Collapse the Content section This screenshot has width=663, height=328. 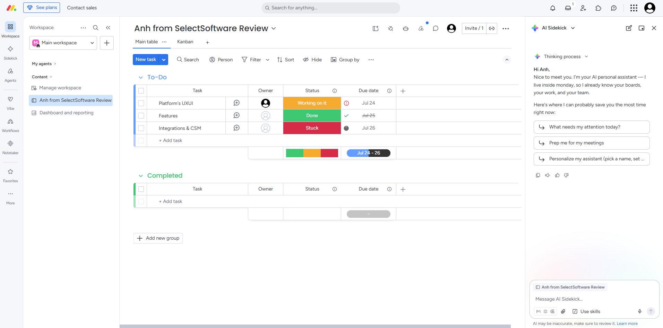(x=42, y=77)
